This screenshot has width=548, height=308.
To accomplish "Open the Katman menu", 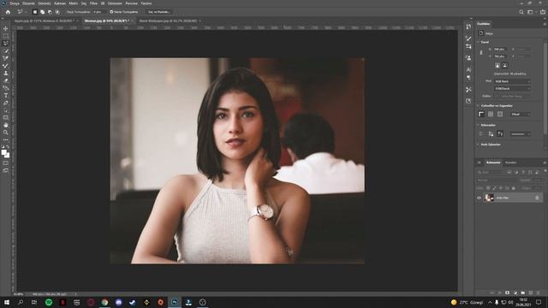I will 60,3.
